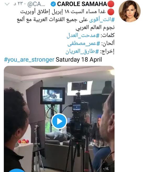
Task: Open the CAROLE SAMAHA display name
Action: [82, 4]
